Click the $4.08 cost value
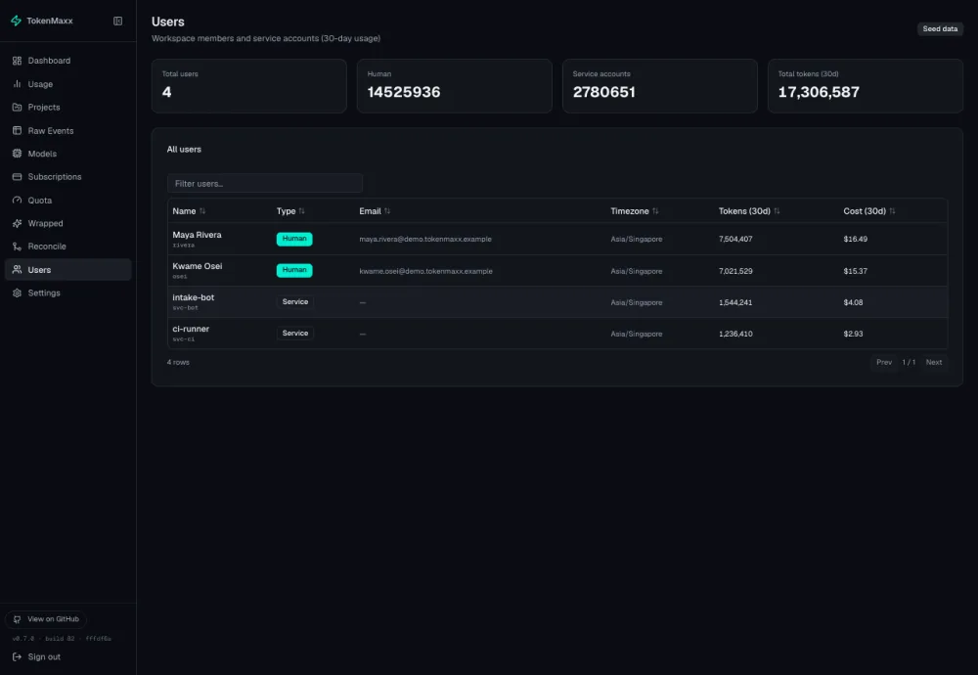Viewport: 978px width, 675px height. [x=853, y=302]
